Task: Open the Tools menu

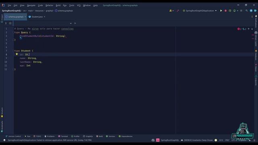Action: click(x=72, y=5)
